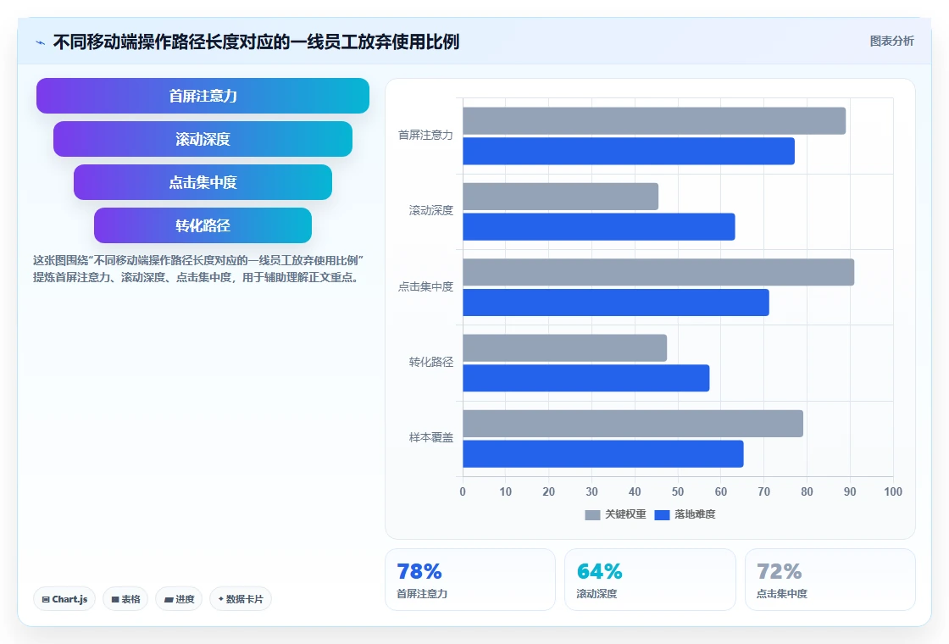Open the 78% 首屏注意力 stat card
949x644 pixels.
tap(470, 580)
